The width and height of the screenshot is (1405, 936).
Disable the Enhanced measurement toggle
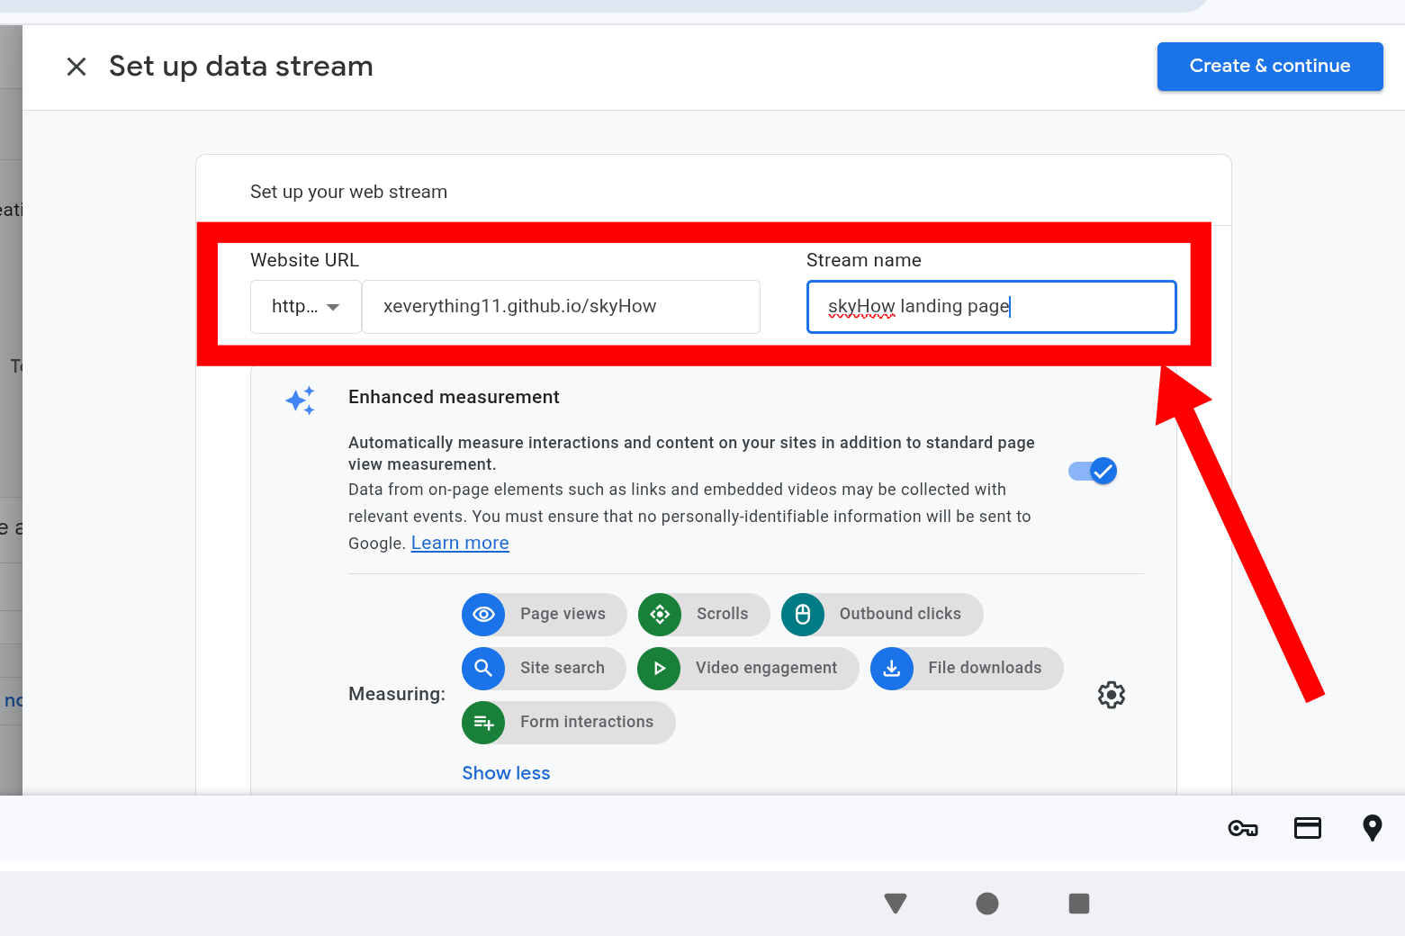click(1093, 471)
